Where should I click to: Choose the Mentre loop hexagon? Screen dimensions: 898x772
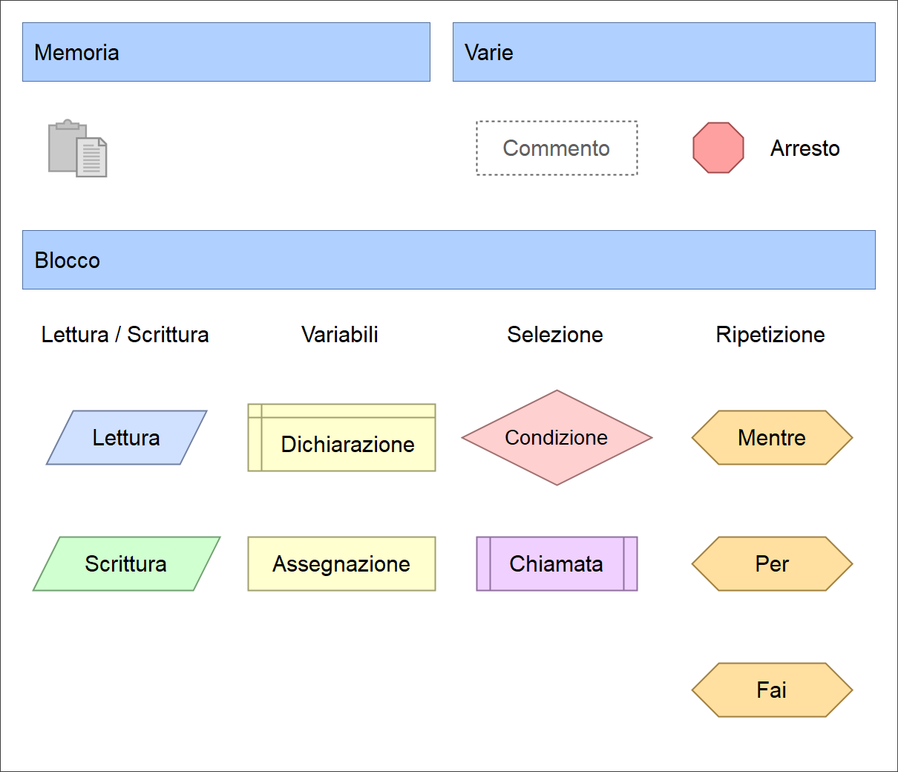[x=772, y=438]
